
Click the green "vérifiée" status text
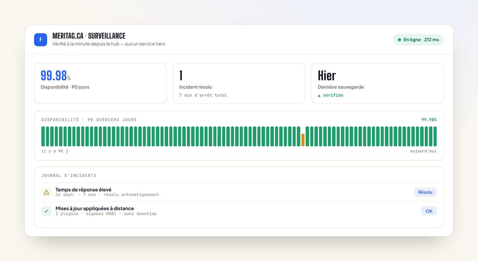[x=331, y=95]
